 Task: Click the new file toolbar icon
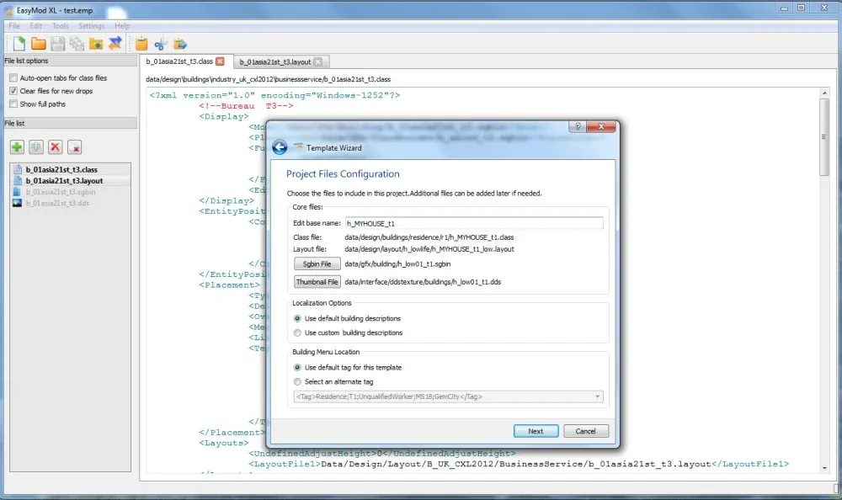(x=19, y=44)
